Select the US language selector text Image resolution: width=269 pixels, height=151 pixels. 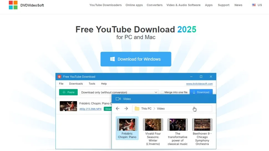point(260,5)
